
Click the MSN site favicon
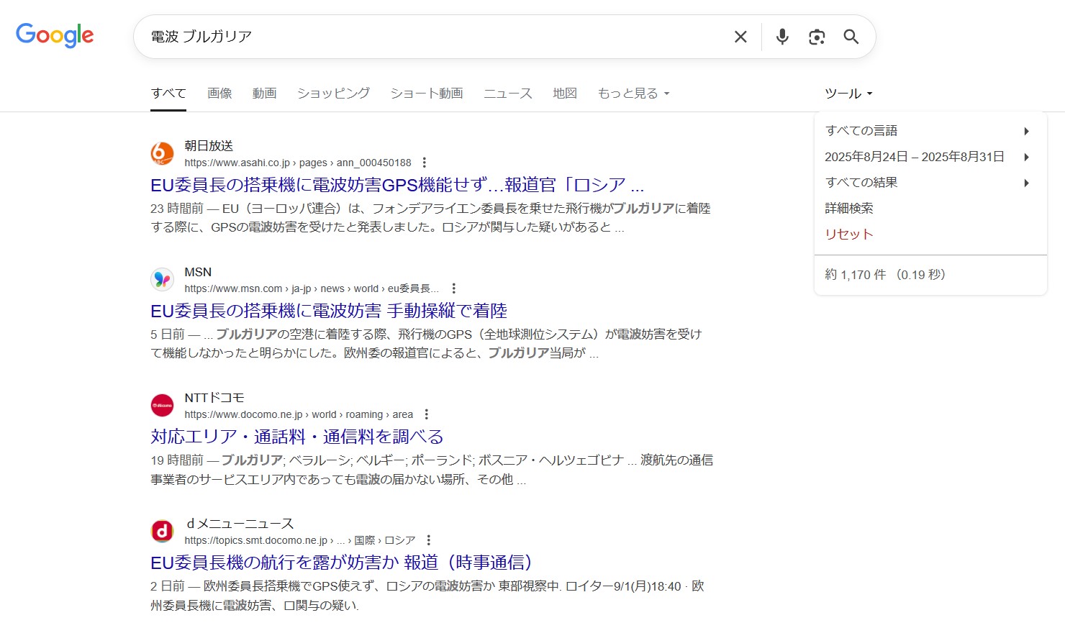click(x=163, y=279)
